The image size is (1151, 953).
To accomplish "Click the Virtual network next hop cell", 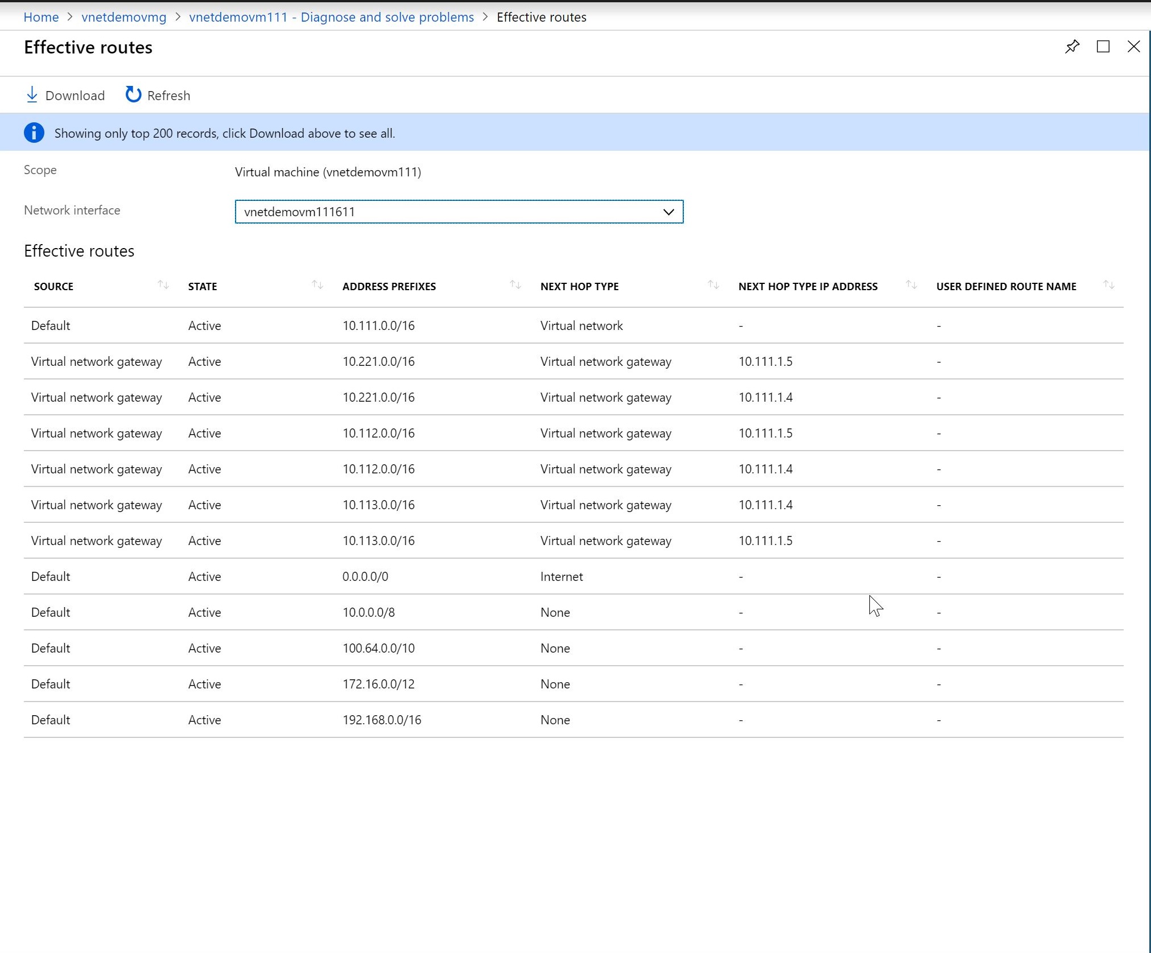I will point(581,325).
